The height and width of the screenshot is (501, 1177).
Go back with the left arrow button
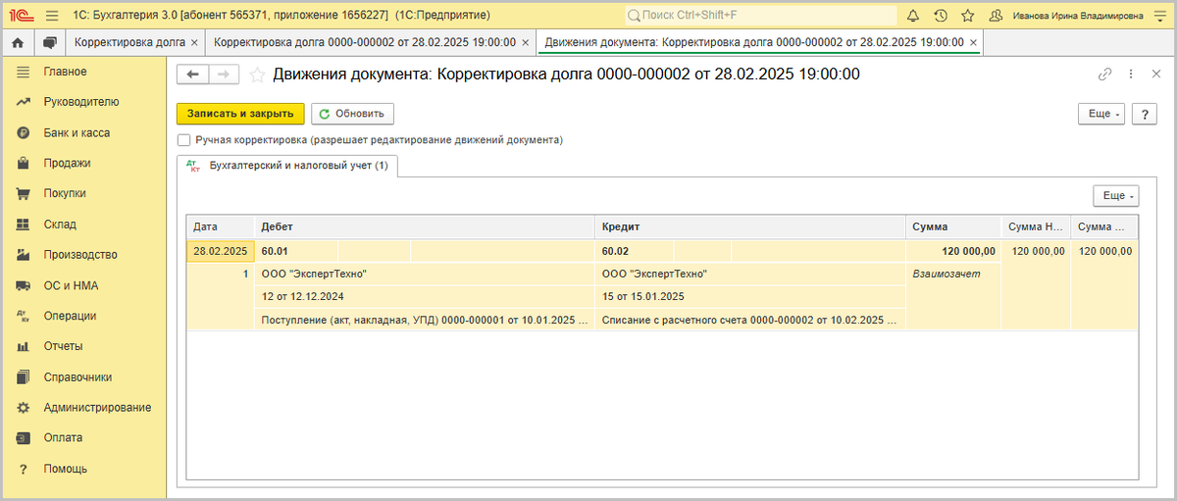click(193, 75)
